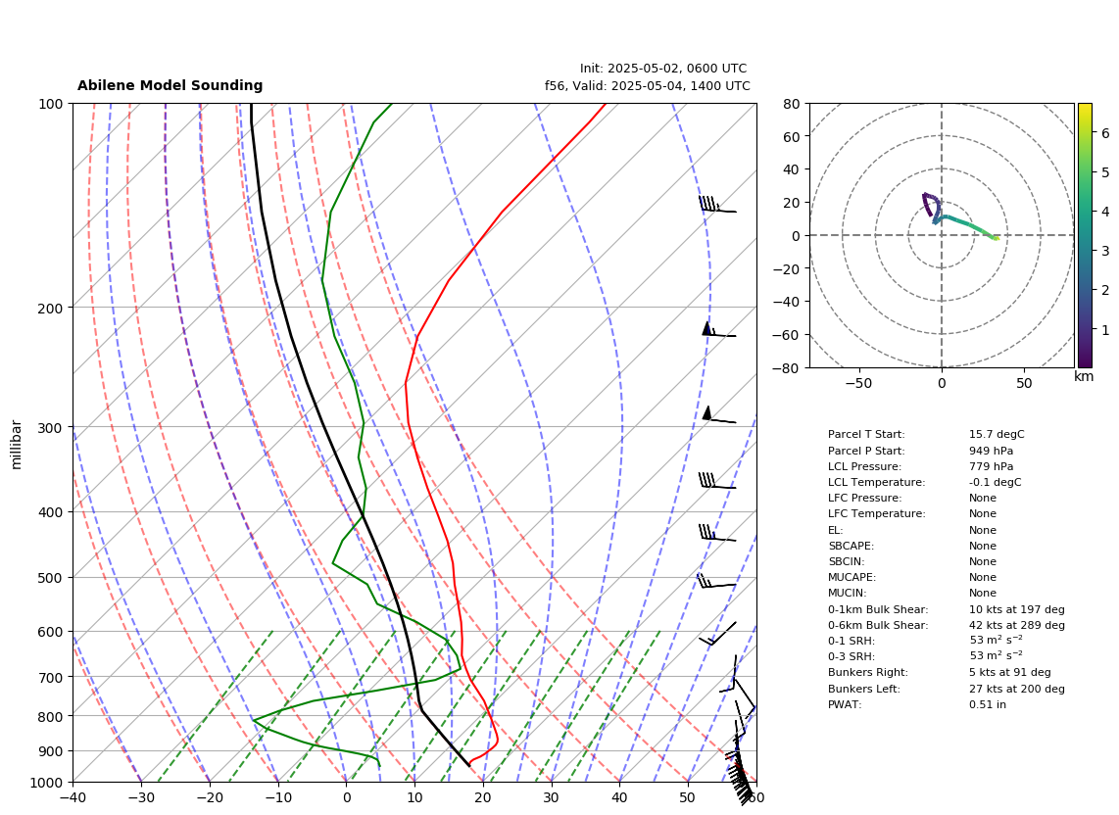This screenshot has height=815, width=1119.
Task: Click the km label under colorbar
Action: (1084, 376)
